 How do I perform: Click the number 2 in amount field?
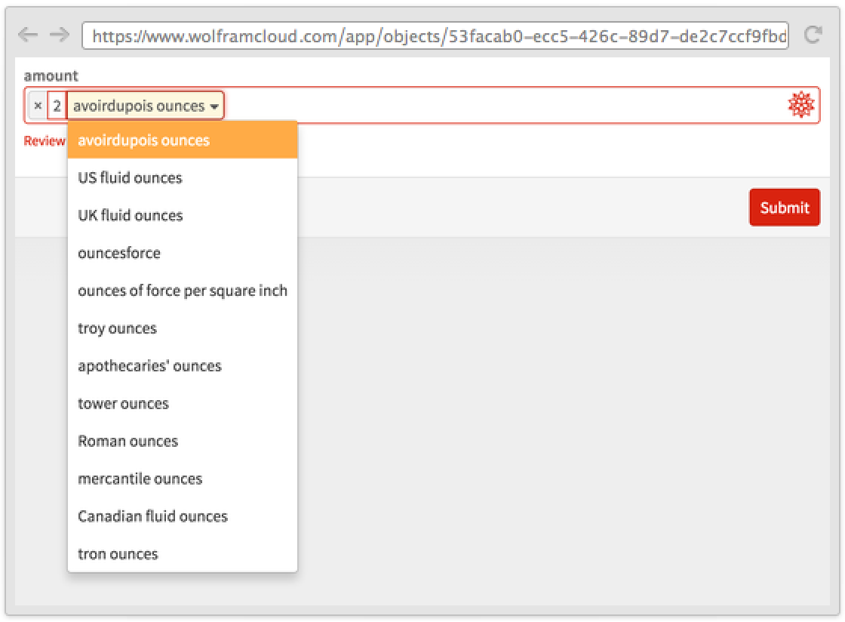tap(57, 106)
